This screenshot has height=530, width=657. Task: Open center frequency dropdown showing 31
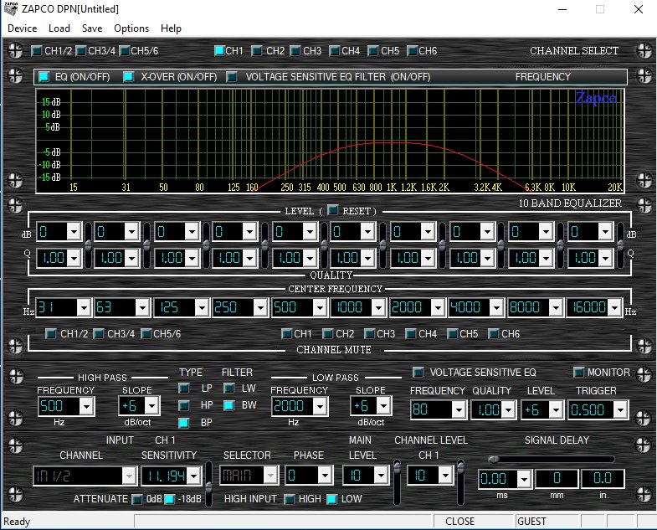[84, 307]
